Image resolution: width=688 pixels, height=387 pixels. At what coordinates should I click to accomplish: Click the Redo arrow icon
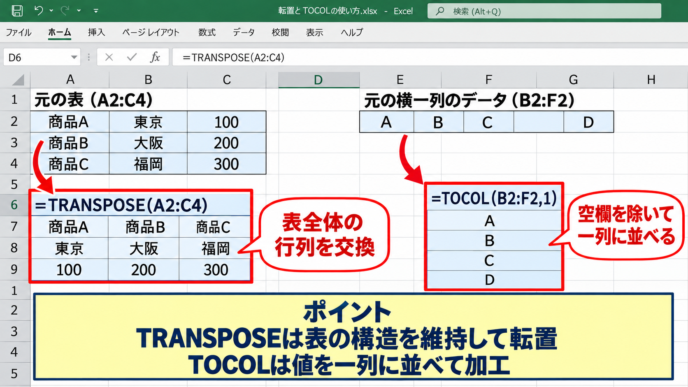click(65, 10)
